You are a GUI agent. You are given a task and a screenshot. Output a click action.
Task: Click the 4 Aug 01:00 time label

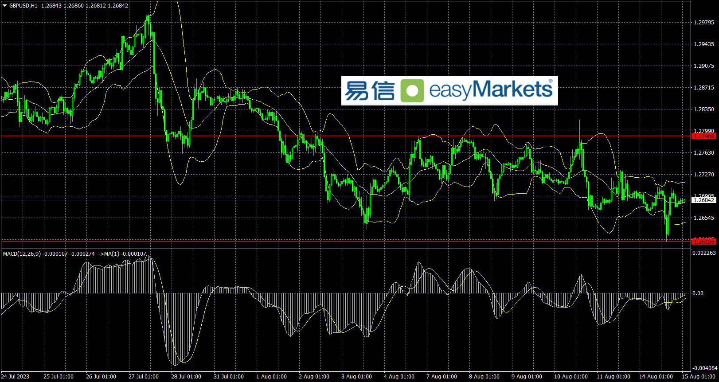click(x=399, y=377)
